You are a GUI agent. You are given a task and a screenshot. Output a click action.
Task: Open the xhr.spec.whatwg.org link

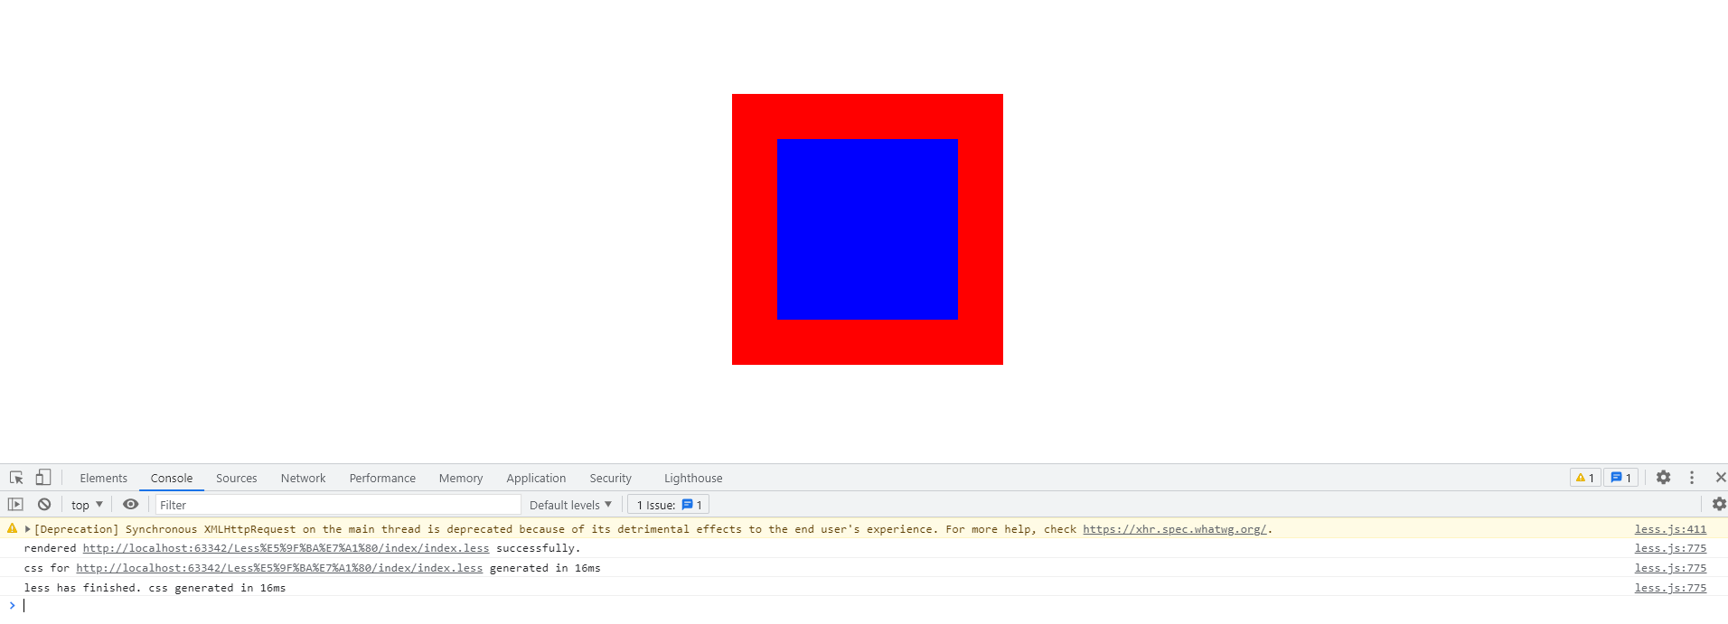click(1174, 529)
